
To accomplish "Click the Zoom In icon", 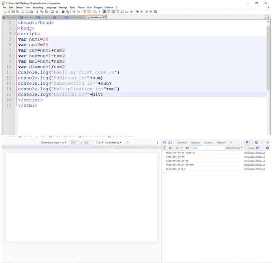I will (x=74, y=12).
